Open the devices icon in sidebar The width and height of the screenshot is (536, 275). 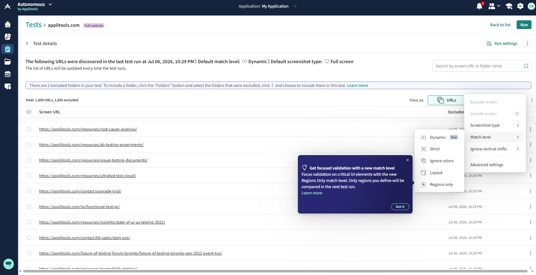tap(8, 86)
